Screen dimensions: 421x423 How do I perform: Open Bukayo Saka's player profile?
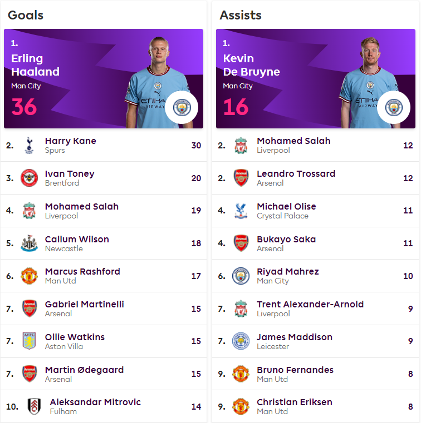click(286, 239)
